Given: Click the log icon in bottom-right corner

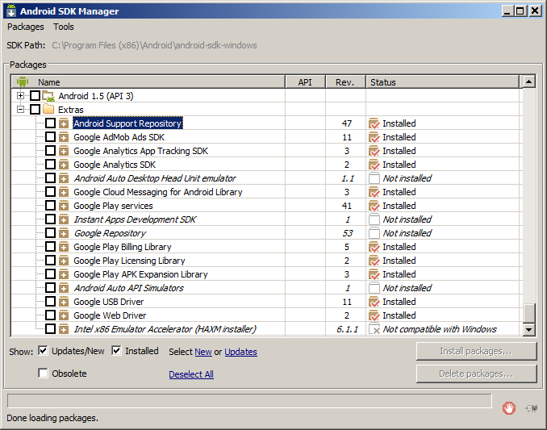Looking at the screenshot, I should click(532, 407).
